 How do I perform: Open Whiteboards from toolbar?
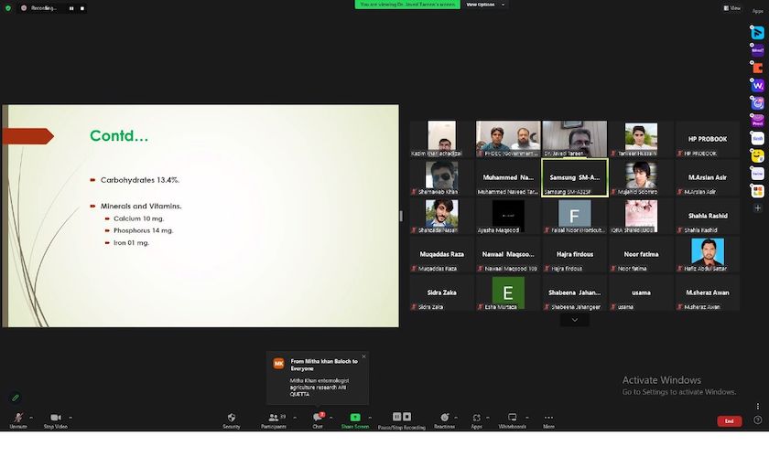(x=512, y=419)
